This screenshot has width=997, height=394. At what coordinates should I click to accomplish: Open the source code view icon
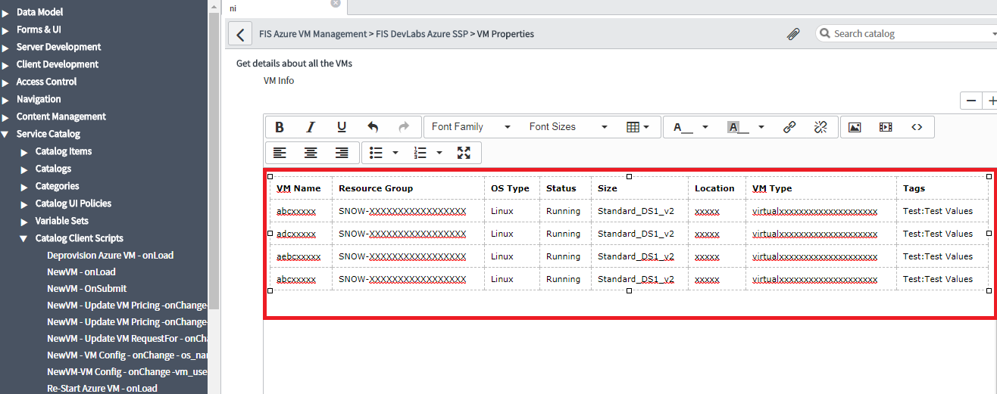[917, 127]
